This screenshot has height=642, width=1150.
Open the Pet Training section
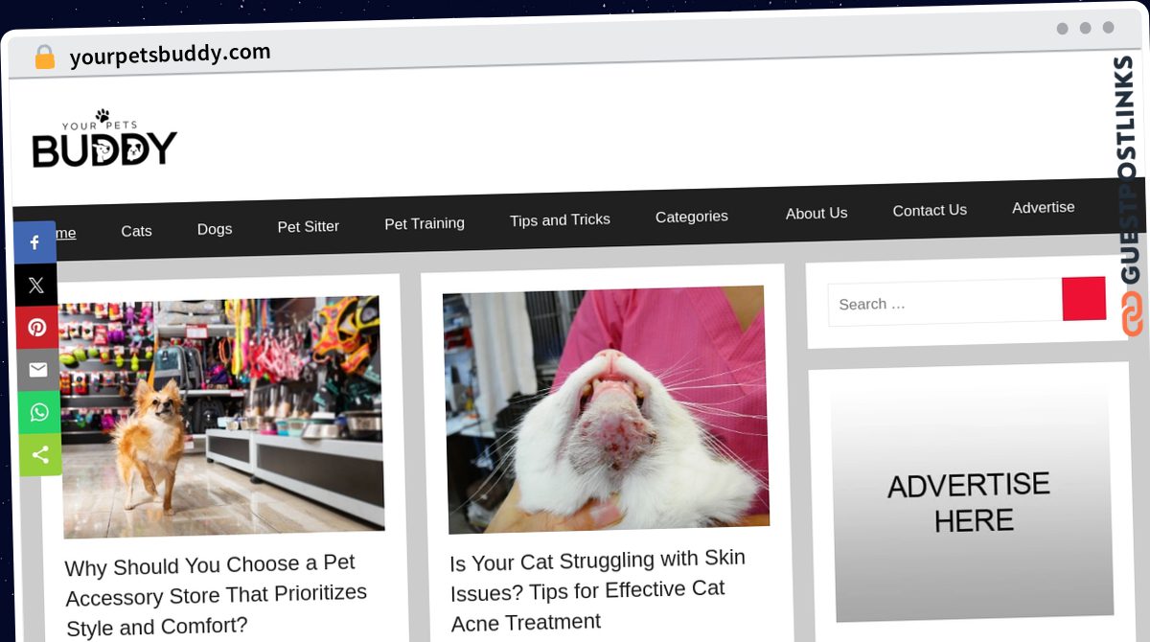coord(425,223)
